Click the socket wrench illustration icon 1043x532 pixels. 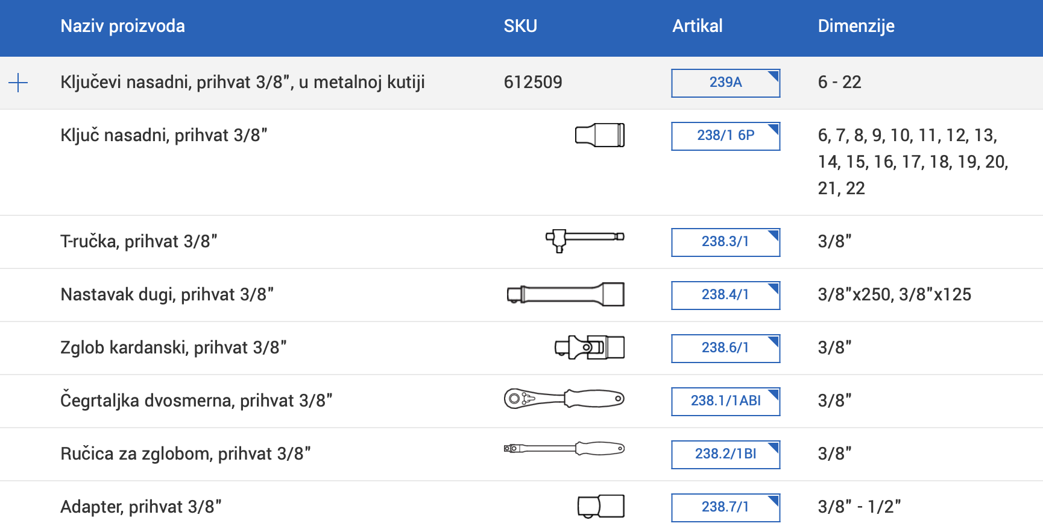pyautogui.click(x=599, y=135)
